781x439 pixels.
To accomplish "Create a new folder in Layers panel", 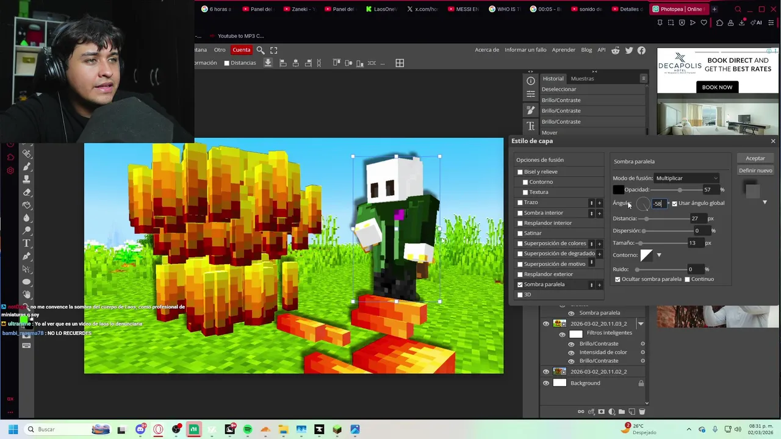I will click(622, 412).
